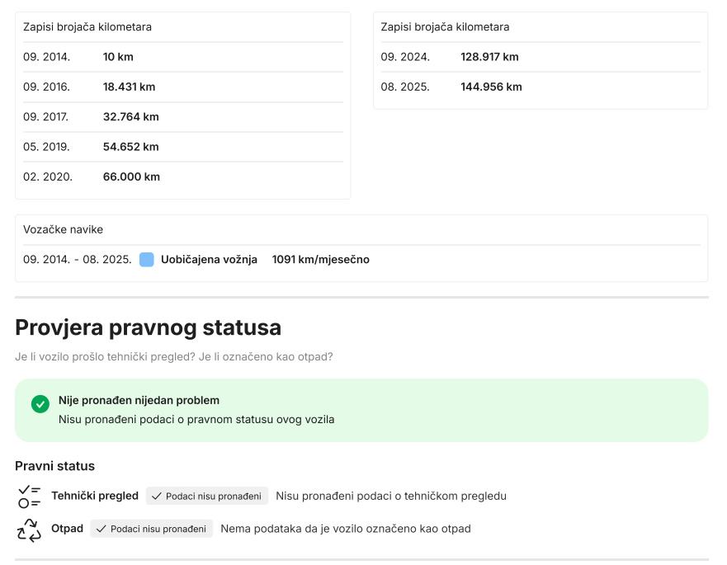Click the 'Pravni status' subheading
727x565 pixels.
tap(54, 466)
